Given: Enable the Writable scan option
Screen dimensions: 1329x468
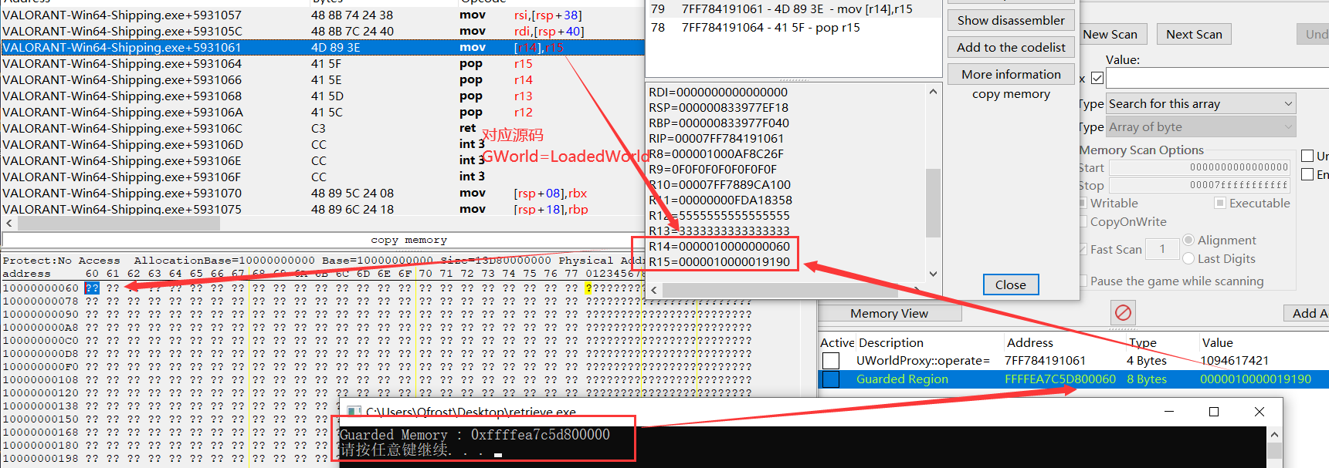Looking at the screenshot, I should [1083, 203].
